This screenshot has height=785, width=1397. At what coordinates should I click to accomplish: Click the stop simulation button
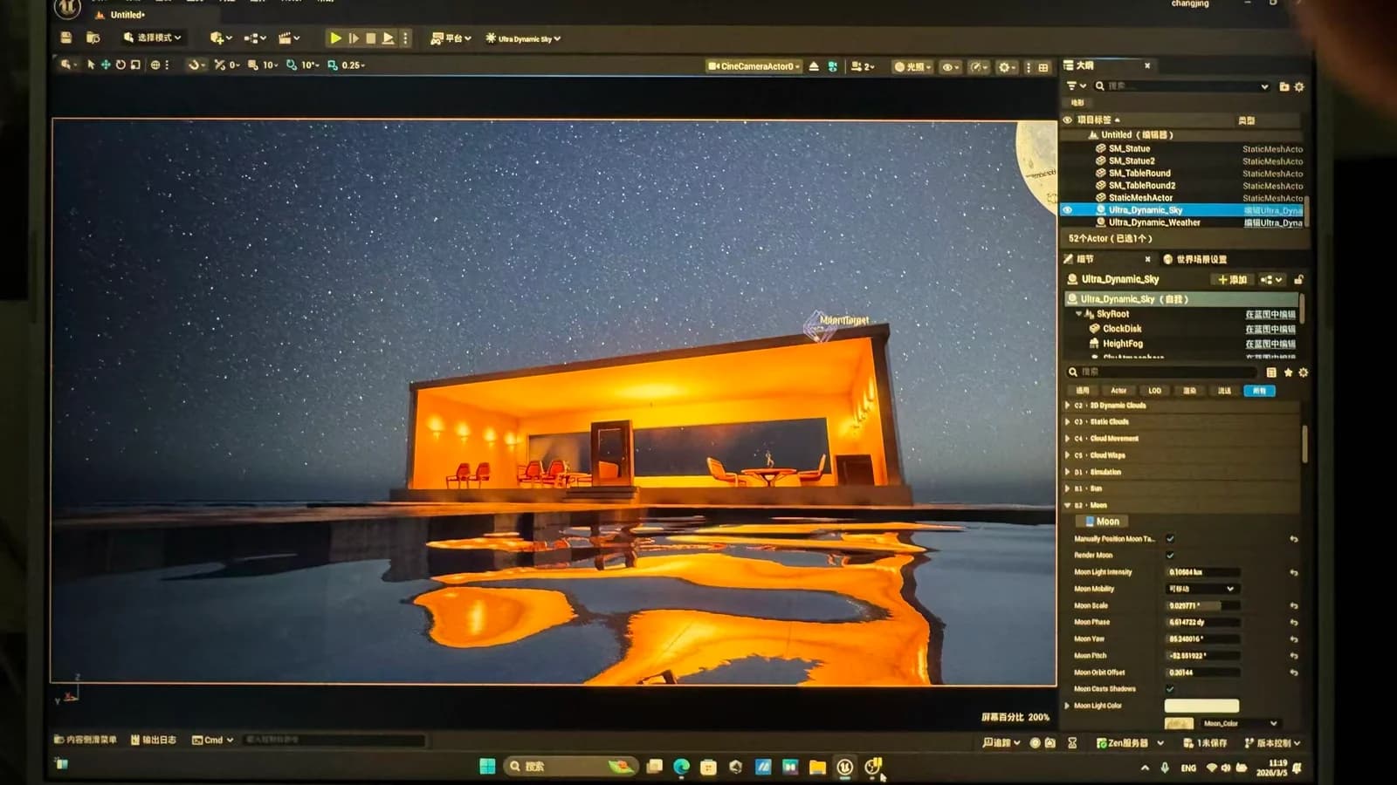[x=370, y=38]
